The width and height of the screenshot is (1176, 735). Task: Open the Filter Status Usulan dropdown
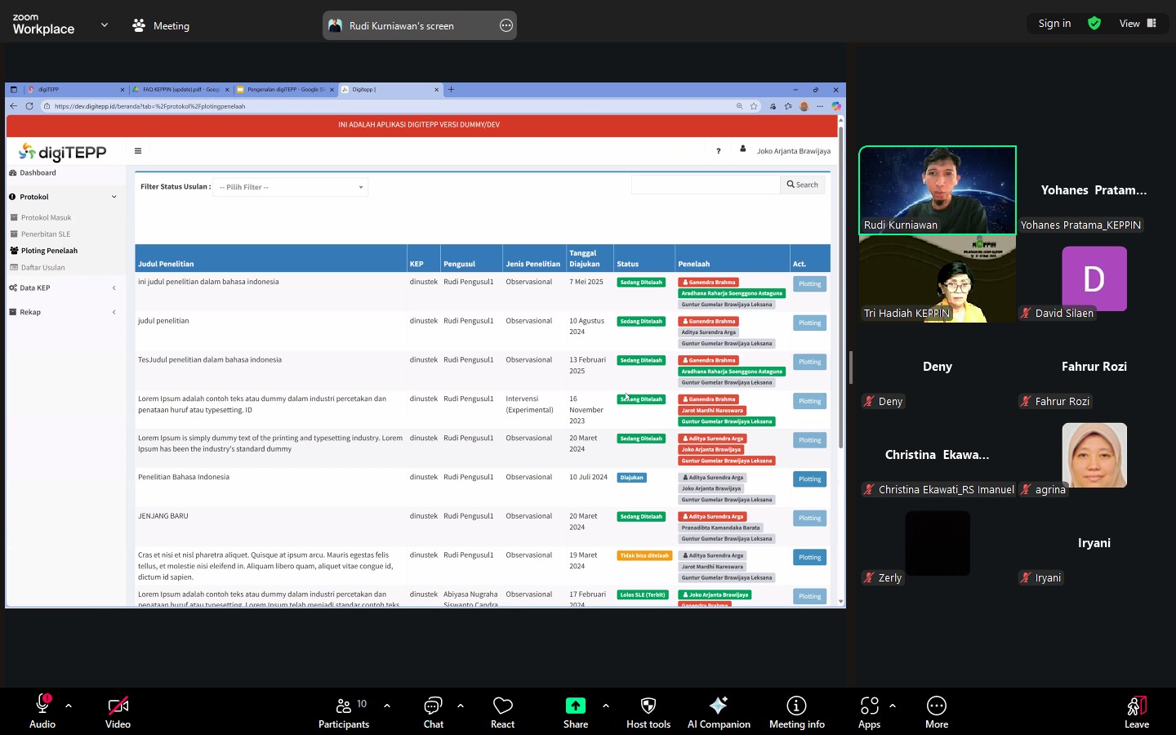coord(290,187)
